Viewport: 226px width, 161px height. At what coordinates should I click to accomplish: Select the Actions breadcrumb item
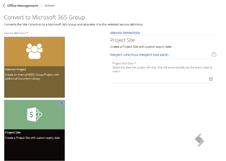click(x=50, y=6)
